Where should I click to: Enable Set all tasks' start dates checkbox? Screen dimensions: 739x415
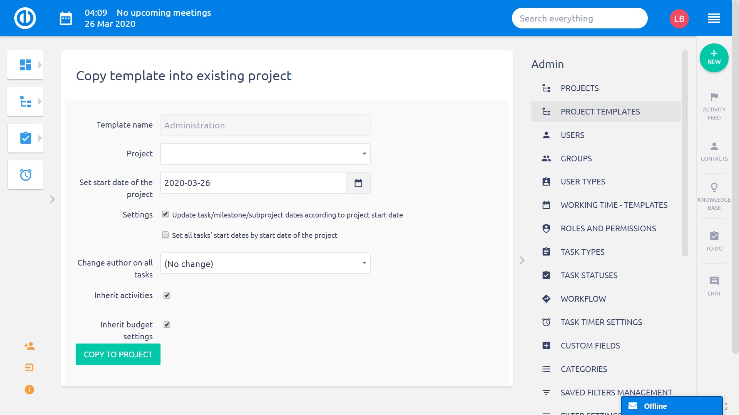(166, 235)
